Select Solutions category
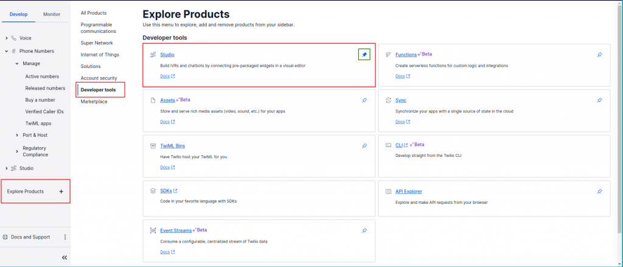 pos(91,66)
